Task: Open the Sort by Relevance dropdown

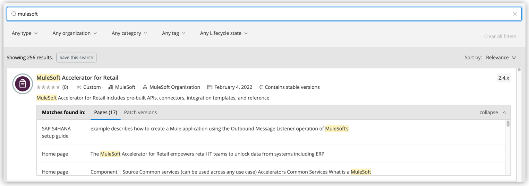Action: tap(501, 57)
